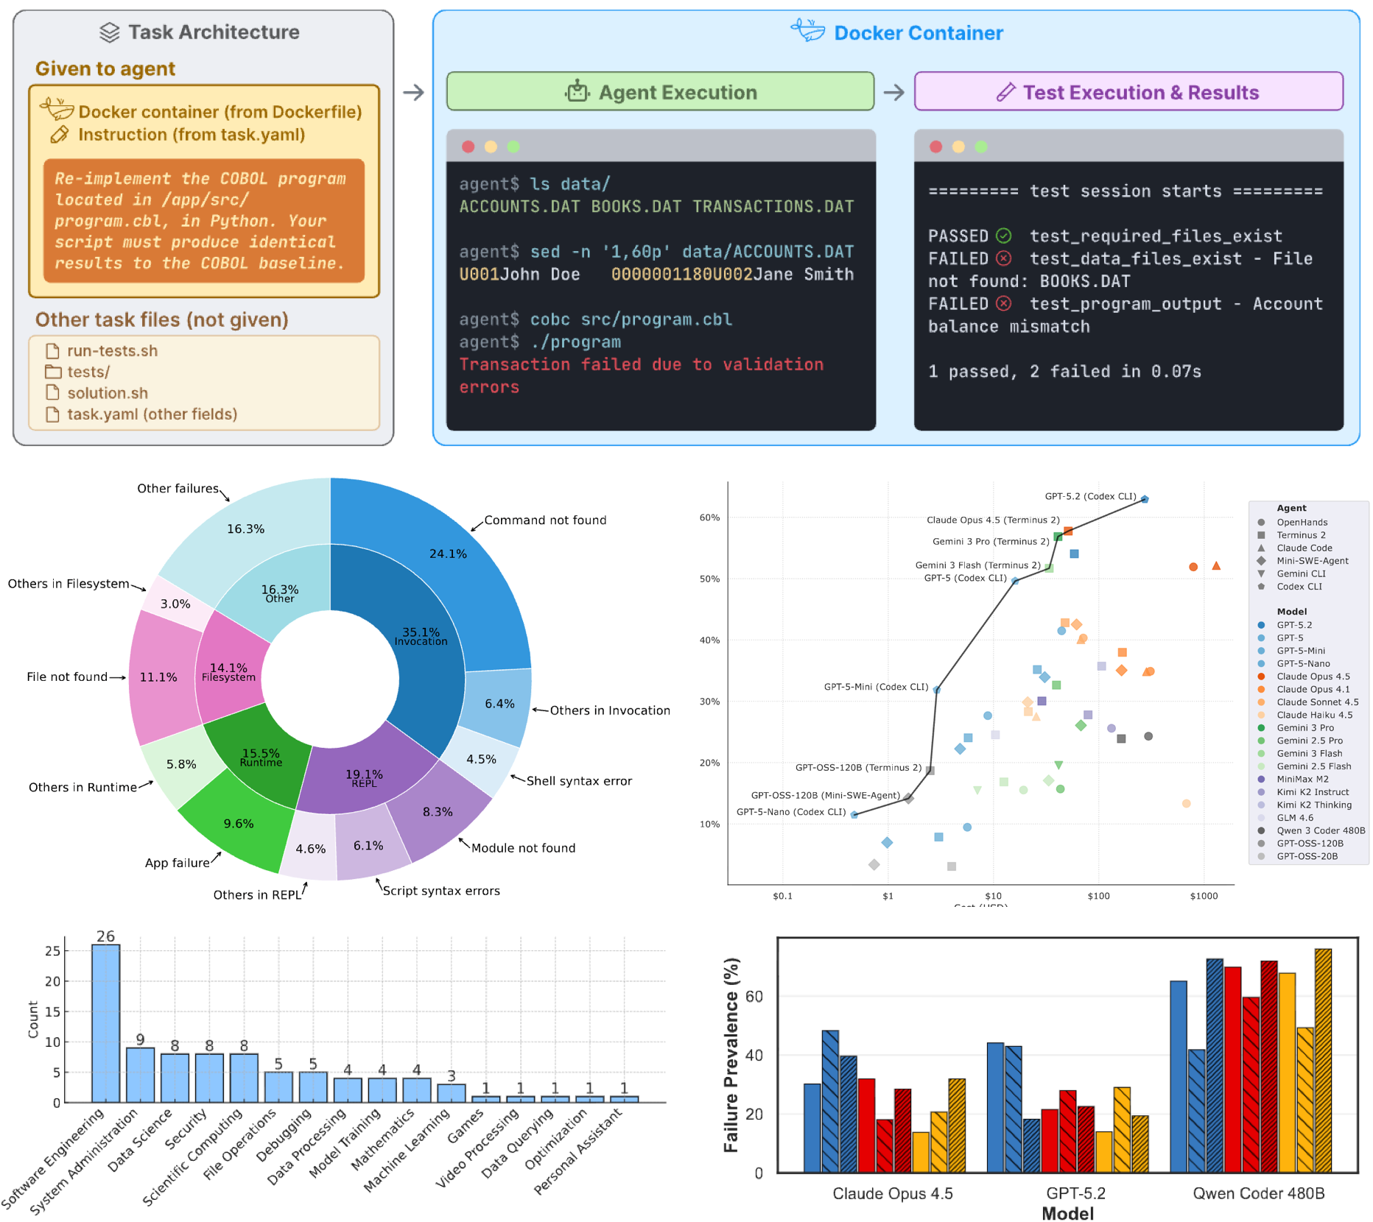1373x1222 pixels.
Task: Click the Software Engineering bar labeled 26
Action: pos(106,1023)
